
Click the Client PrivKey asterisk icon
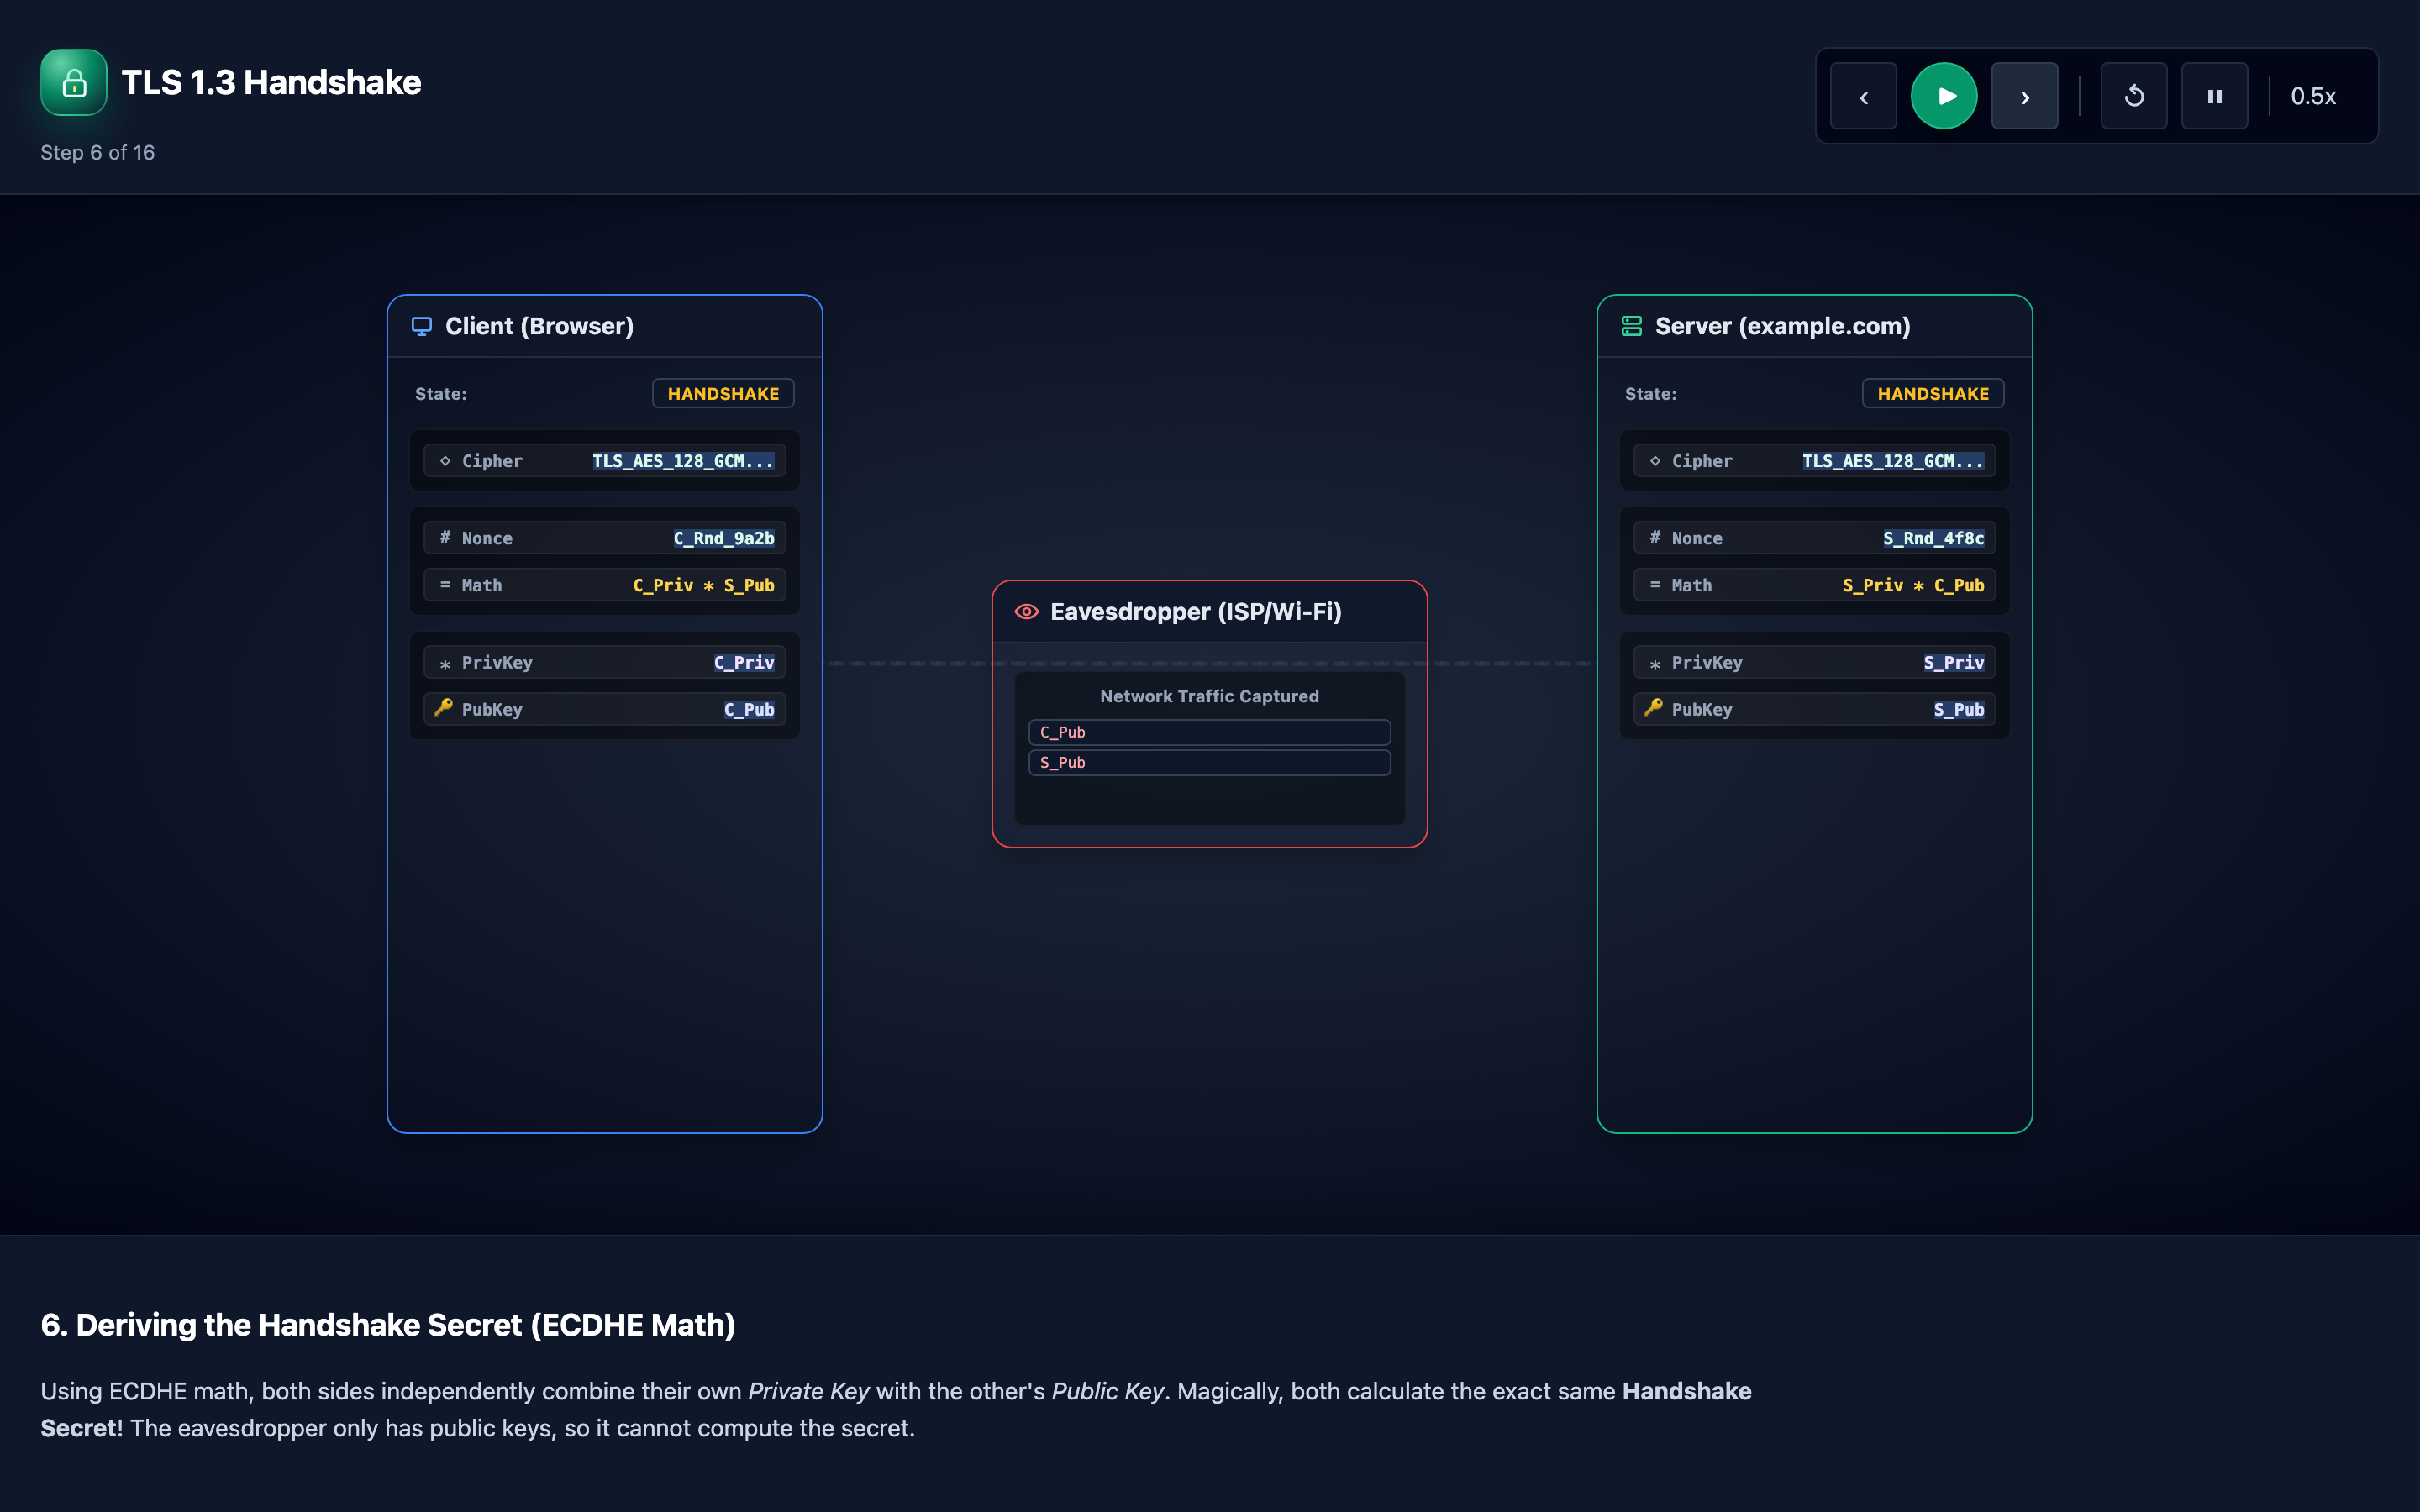click(x=445, y=664)
